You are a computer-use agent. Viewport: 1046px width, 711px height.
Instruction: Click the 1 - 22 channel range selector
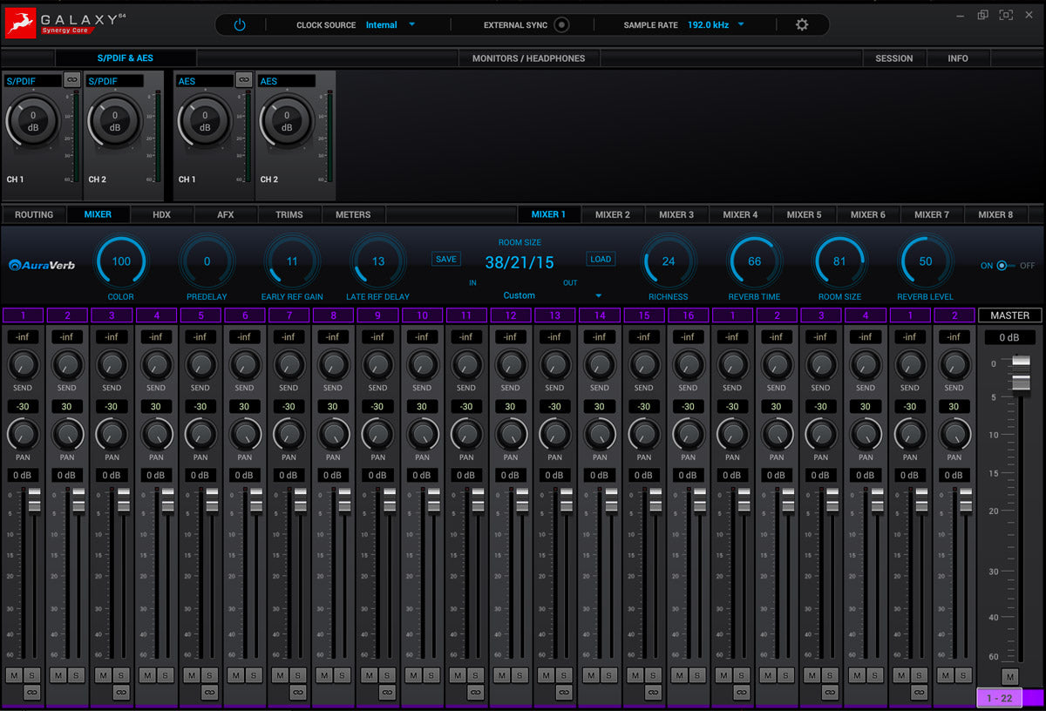(999, 698)
